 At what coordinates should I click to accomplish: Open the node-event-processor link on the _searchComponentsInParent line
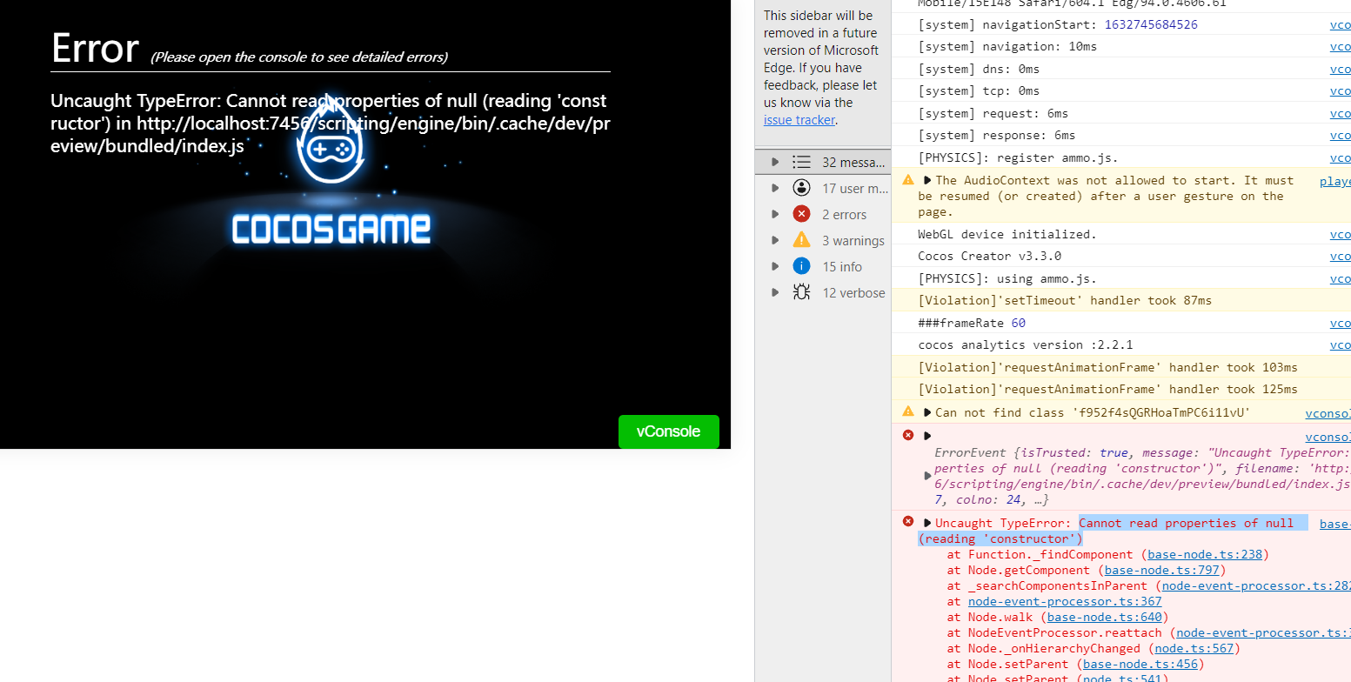point(1256,585)
